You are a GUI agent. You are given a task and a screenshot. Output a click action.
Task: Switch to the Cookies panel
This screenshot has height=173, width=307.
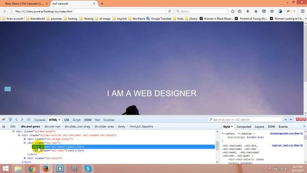tap(109, 120)
